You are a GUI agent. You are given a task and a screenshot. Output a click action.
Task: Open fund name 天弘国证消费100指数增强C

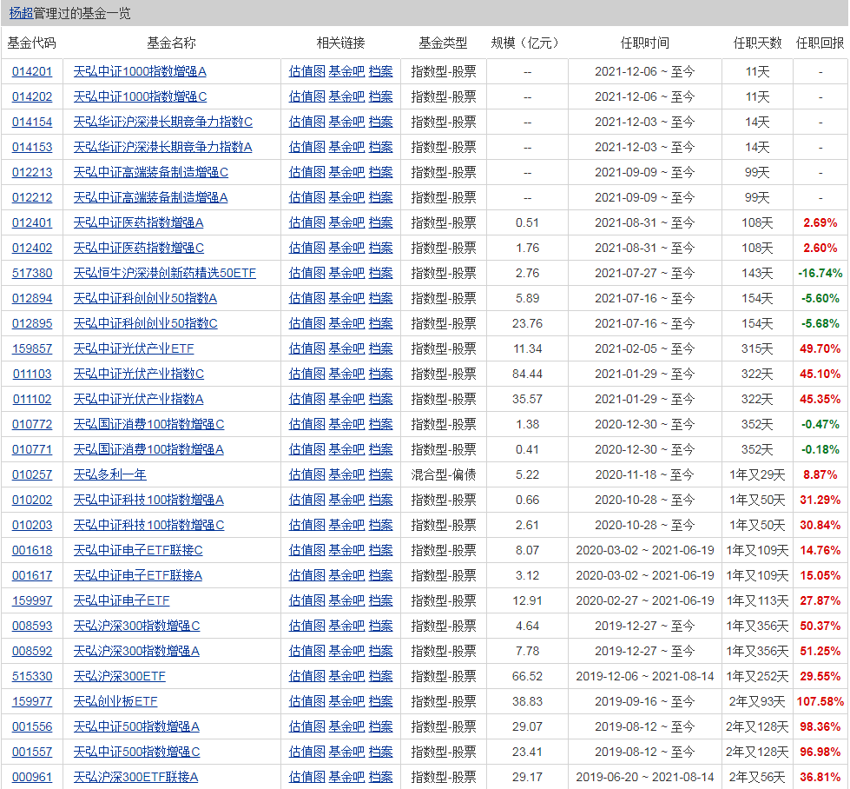[148, 424]
